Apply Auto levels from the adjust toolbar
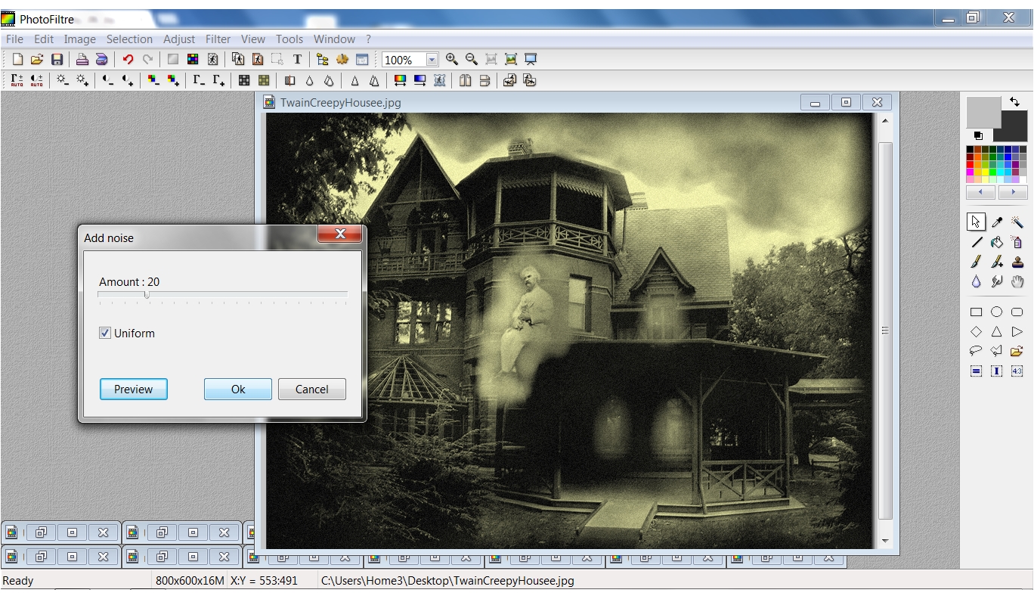 tap(17, 80)
